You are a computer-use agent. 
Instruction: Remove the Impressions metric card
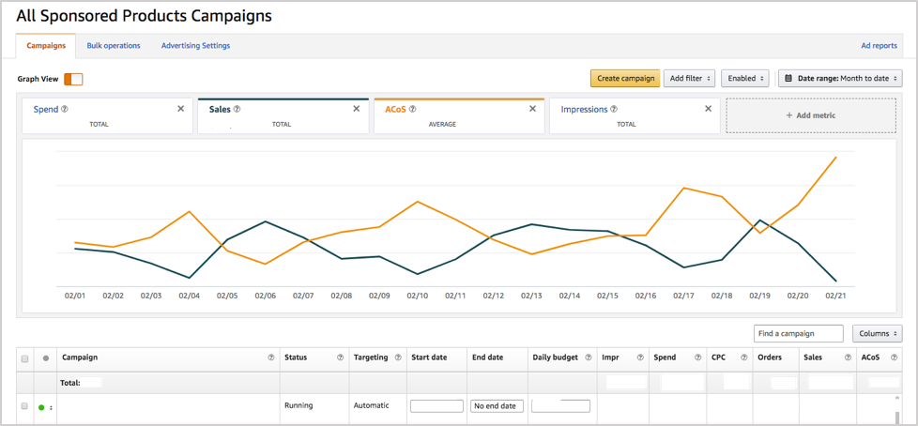pyautogui.click(x=709, y=109)
